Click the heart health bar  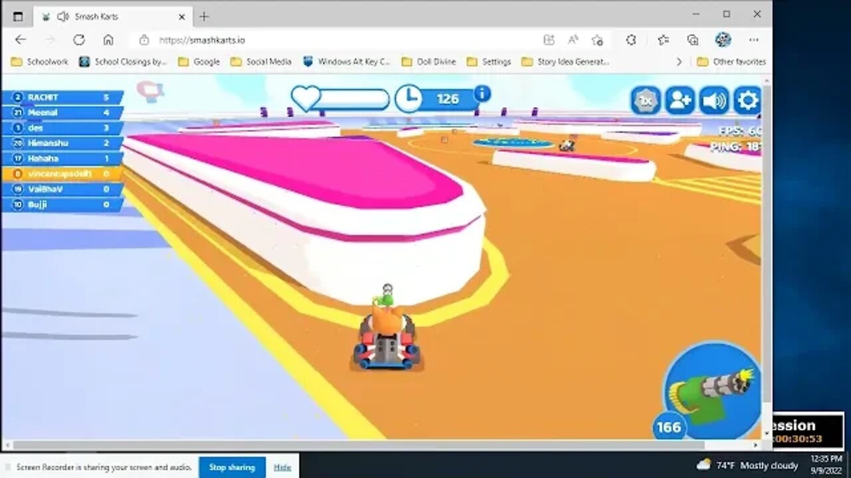coord(340,99)
